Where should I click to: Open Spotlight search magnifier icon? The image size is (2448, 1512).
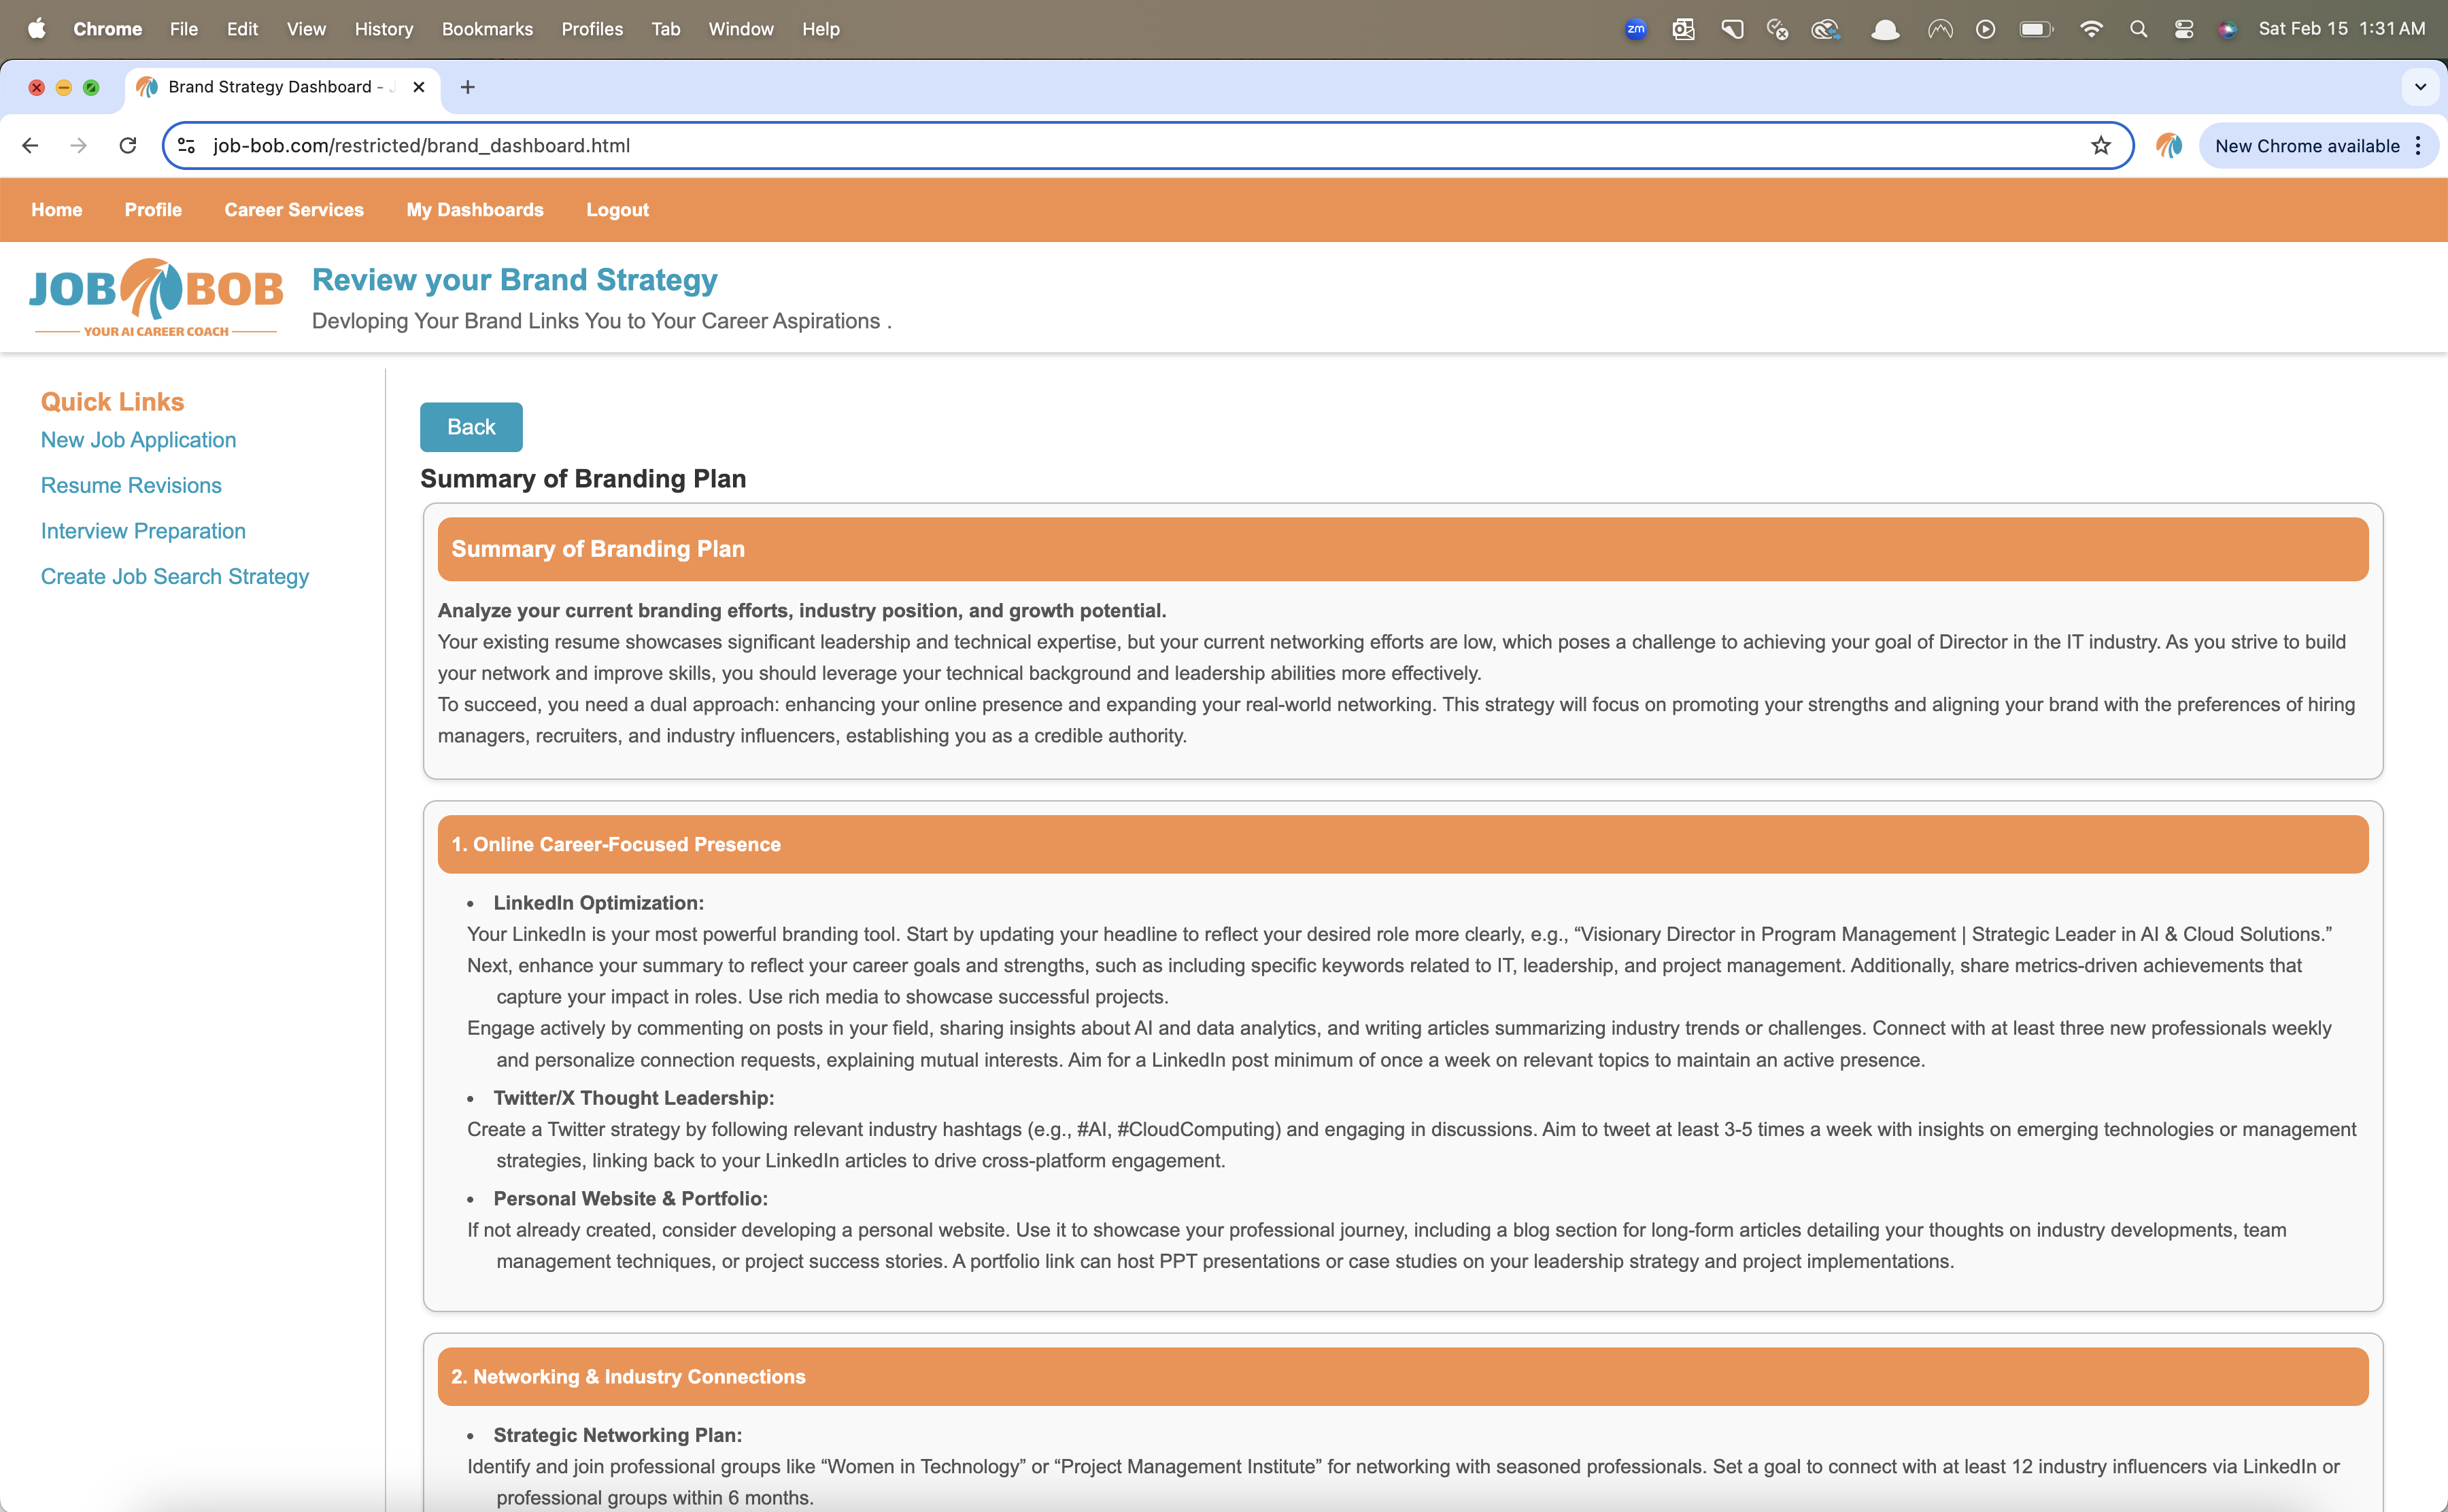[2138, 29]
